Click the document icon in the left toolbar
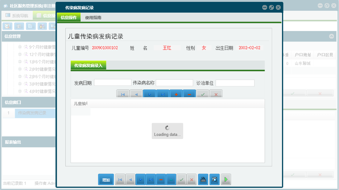Image resolution: width=339 pixels, height=190 pixels. click(x=30, y=26)
